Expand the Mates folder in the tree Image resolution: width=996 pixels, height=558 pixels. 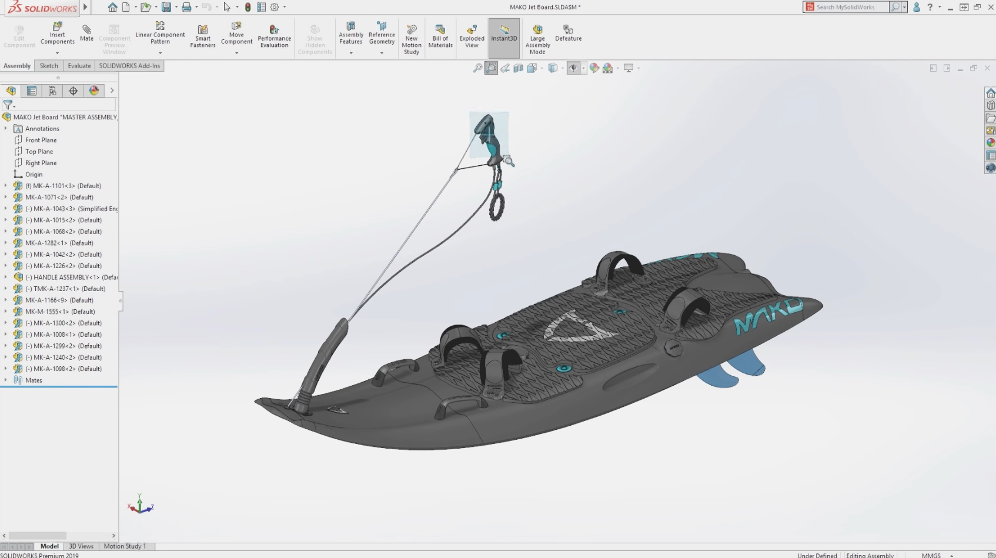click(x=5, y=380)
